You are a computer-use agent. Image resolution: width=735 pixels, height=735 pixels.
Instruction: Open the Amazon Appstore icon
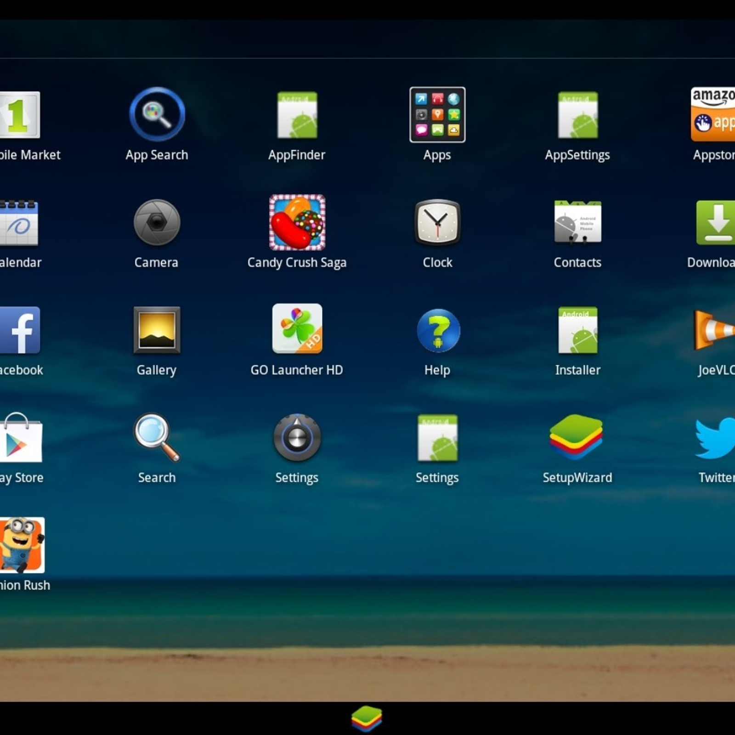pyautogui.click(x=713, y=114)
